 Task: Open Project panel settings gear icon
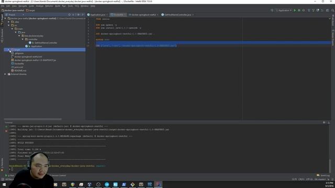pos(79,15)
